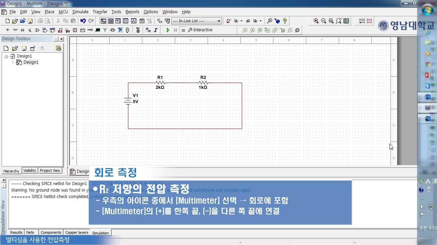Open the Reports menu
The height and width of the screenshot is (245, 437).
pyautogui.click(x=132, y=12)
